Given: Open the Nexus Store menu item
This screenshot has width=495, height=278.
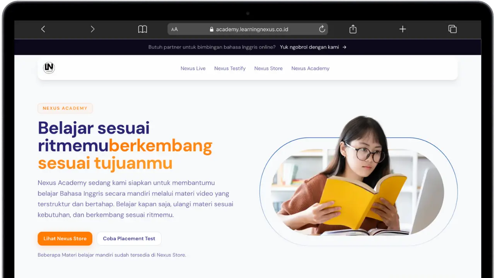Looking at the screenshot, I should pos(268,68).
